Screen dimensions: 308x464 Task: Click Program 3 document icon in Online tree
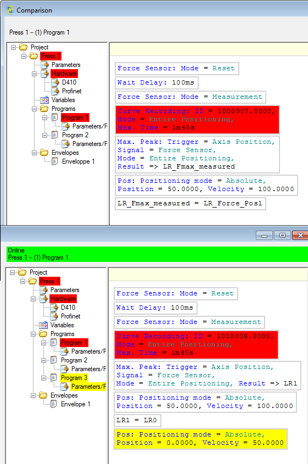(54, 378)
